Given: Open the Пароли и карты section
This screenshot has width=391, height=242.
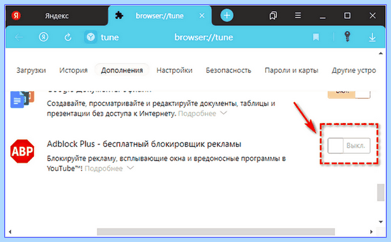Looking at the screenshot, I should 291,70.
